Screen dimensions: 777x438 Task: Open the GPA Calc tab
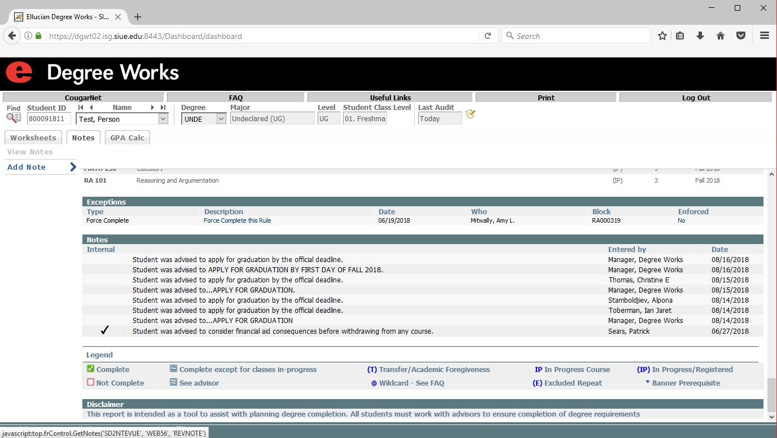coord(127,138)
